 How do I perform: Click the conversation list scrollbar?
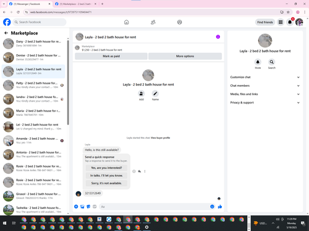(x=68, y=82)
